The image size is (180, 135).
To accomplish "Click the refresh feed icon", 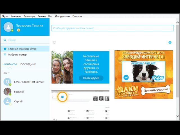I will (x=54, y=42).
